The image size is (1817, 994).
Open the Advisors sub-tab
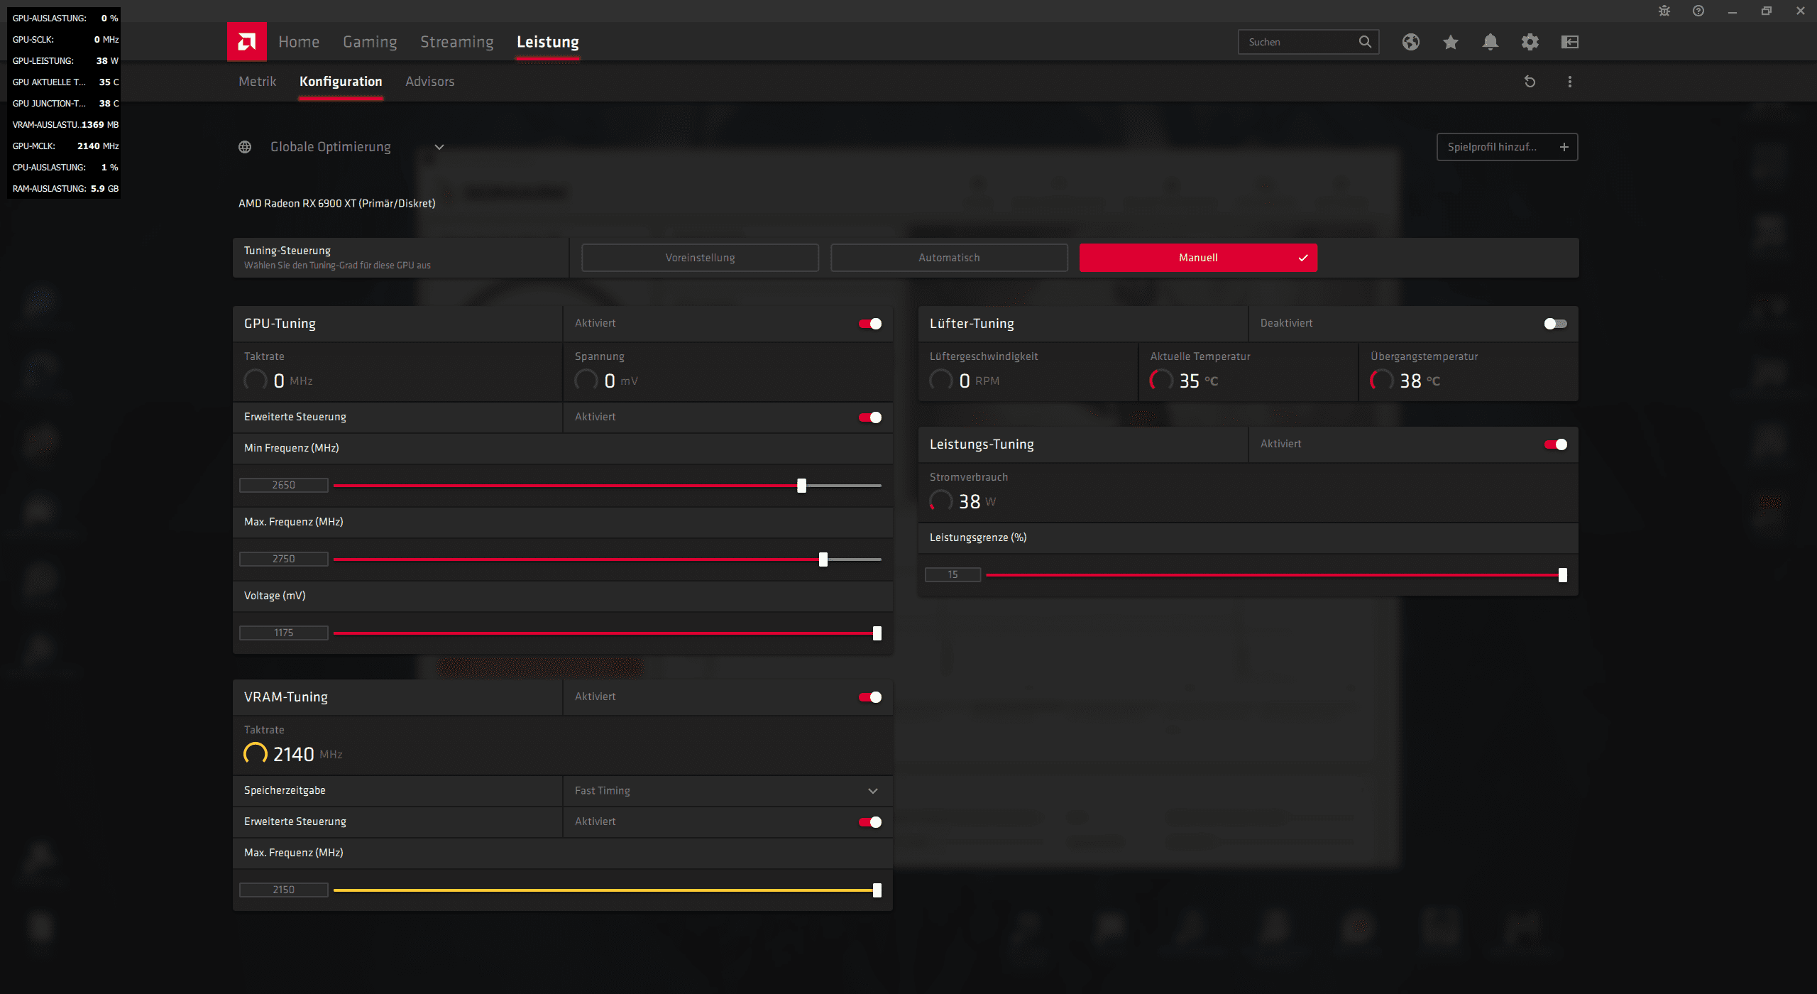click(430, 82)
